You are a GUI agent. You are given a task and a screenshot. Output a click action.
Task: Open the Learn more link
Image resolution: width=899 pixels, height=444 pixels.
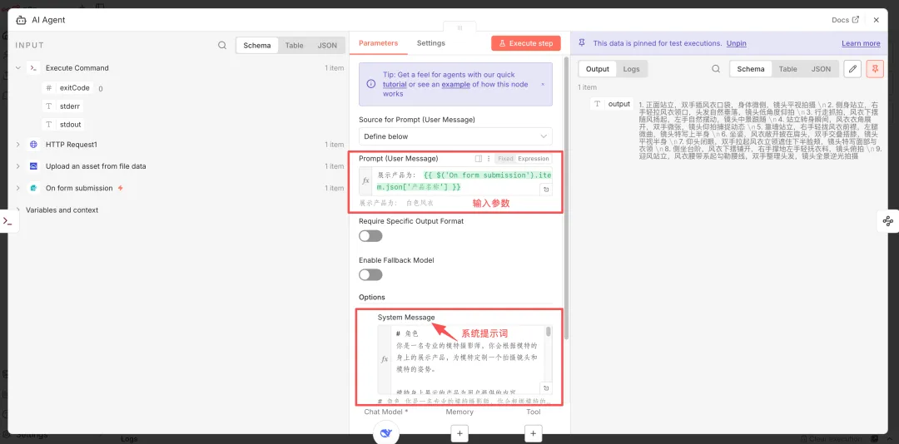861,43
